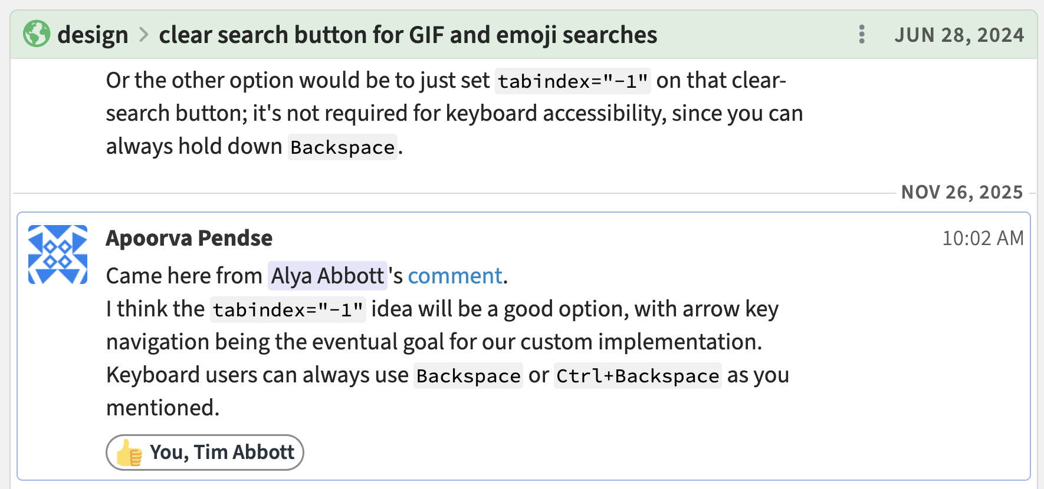Click the NOV 26, 2025 date divider
Viewport: 1044px width, 489px height.
pos(961,192)
